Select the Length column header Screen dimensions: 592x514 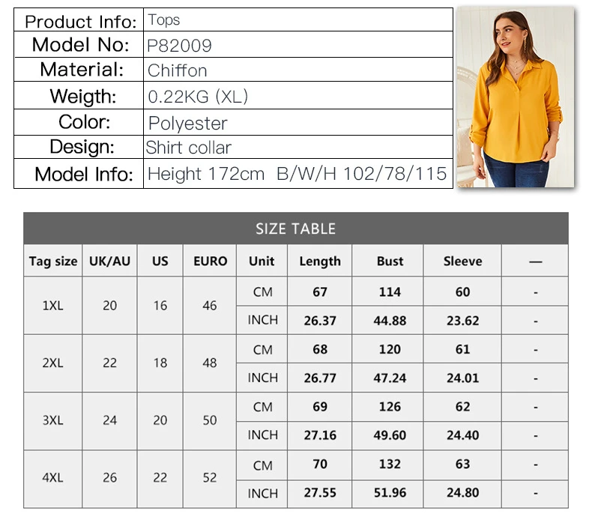(320, 261)
